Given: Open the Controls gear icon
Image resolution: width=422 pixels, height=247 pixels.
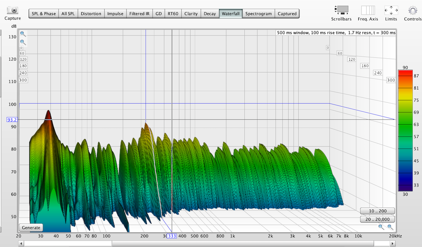Looking at the screenshot, I should click(413, 10).
